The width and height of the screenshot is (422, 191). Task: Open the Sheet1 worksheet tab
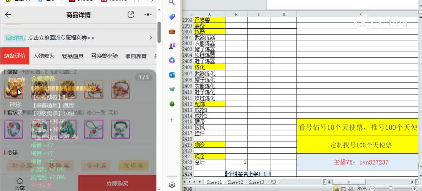pos(214,182)
